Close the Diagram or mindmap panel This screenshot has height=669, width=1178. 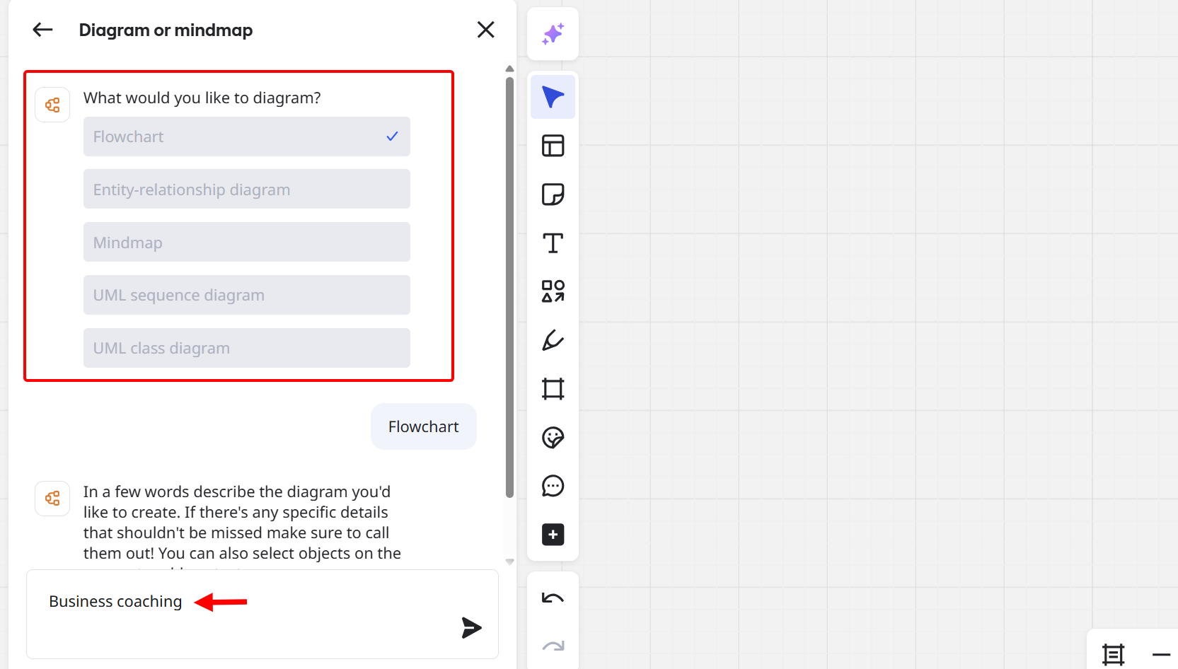tap(485, 30)
